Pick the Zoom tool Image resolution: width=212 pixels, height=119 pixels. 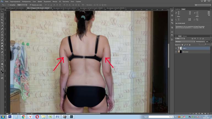coord(2,67)
